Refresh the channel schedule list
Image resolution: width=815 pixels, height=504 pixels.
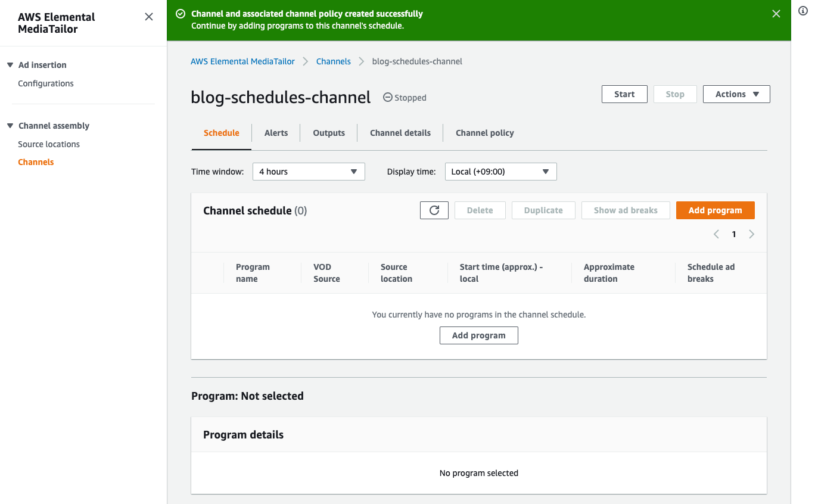pos(434,210)
